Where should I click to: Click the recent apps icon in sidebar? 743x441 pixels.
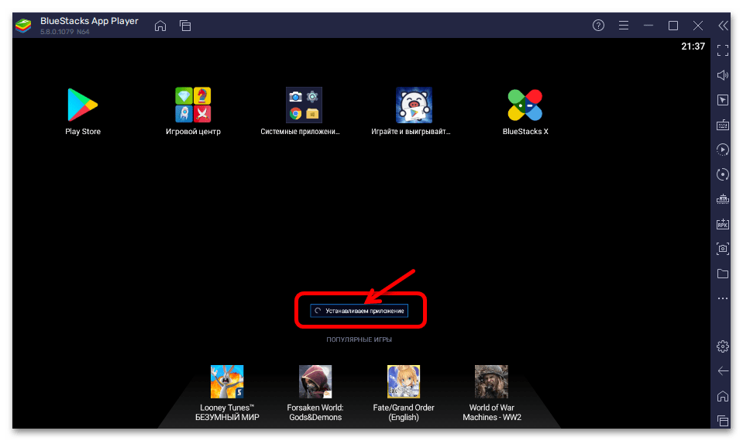pos(723,420)
